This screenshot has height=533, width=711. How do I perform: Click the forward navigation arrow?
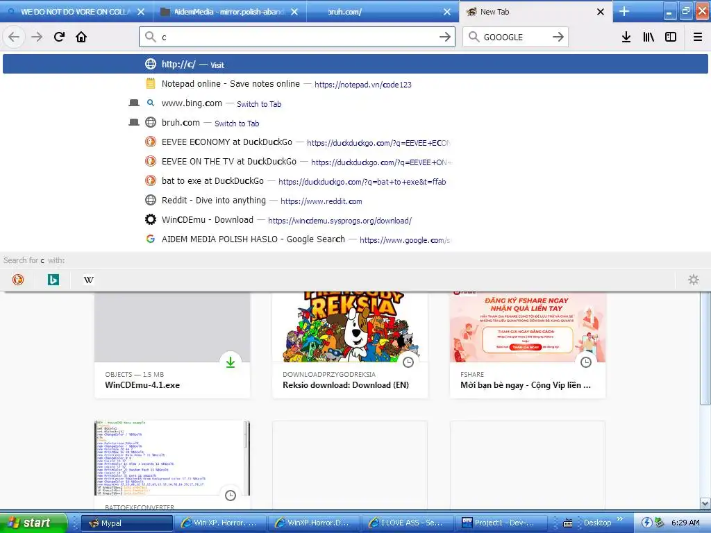(x=37, y=37)
